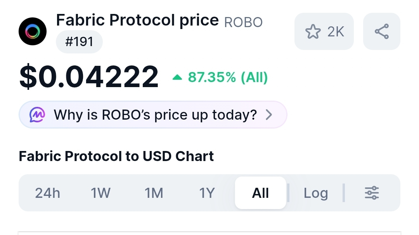The image size is (419, 235).
Task: Select the All chart range tab
Action: [260, 193]
